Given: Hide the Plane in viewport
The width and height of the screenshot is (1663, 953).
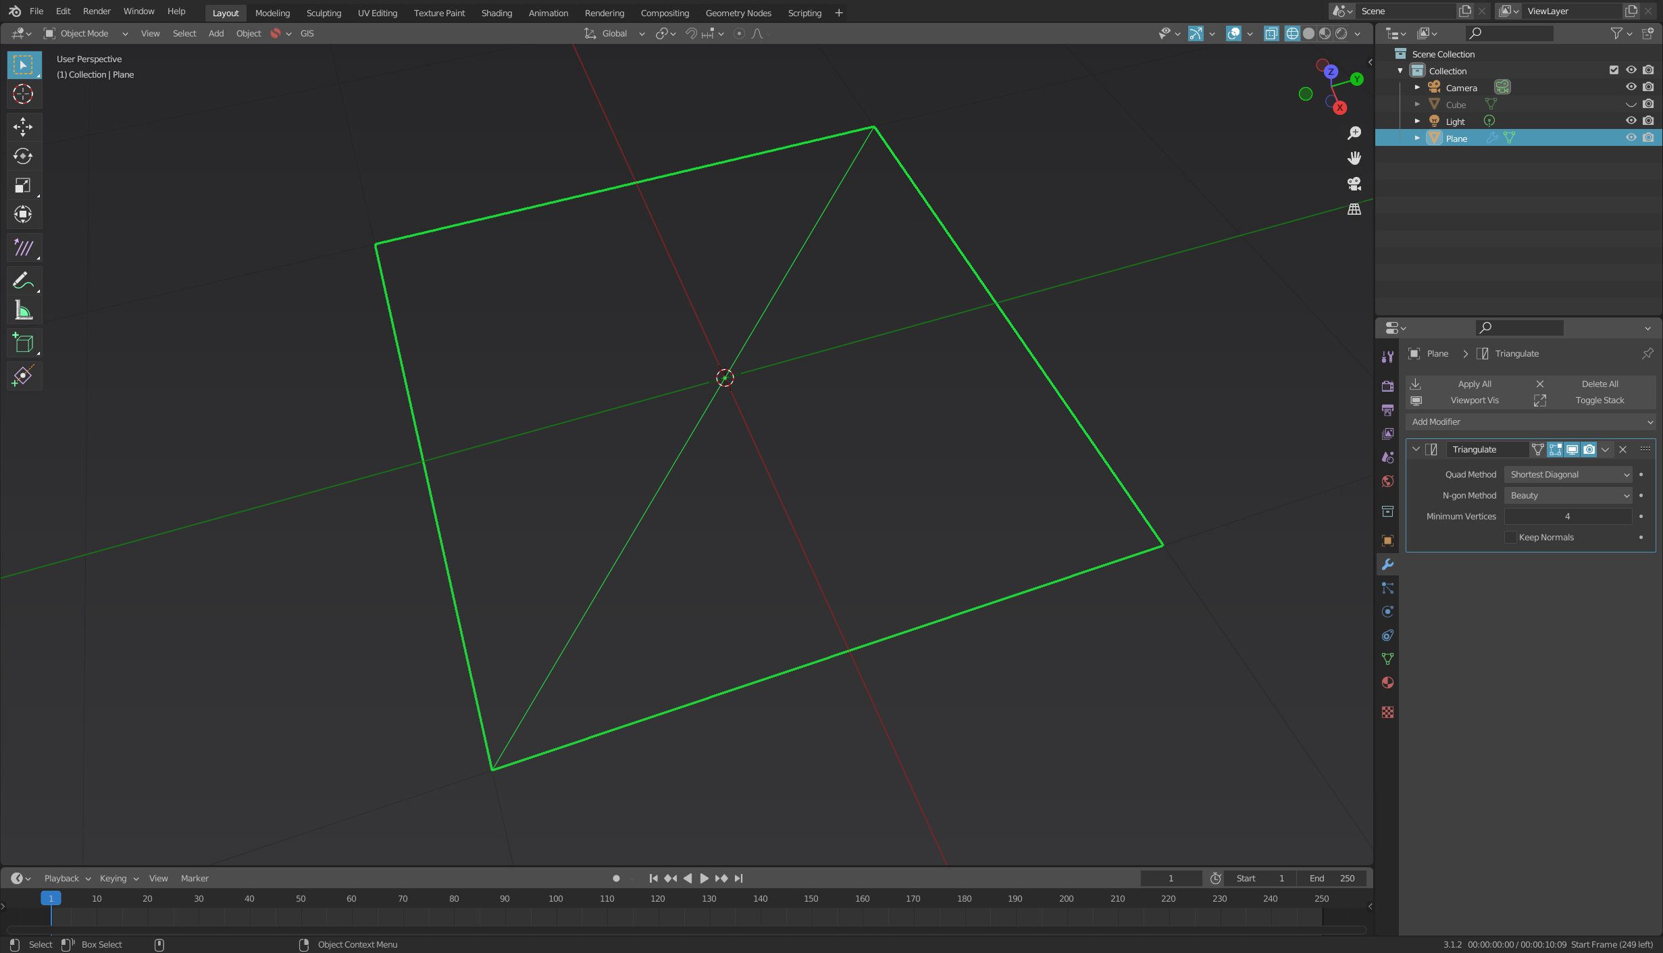Looking at the screenshot, I should coord(1631,137).
